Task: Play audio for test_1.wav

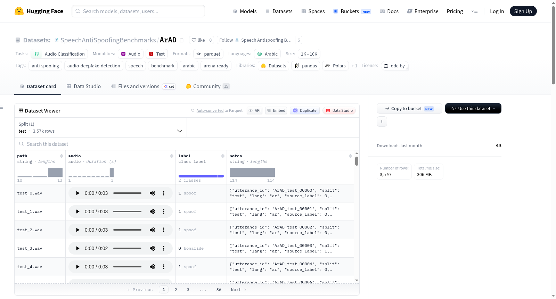Action: (x=77, y=211)
